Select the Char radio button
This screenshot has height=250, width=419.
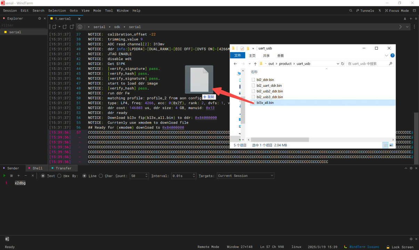pos(101,176)
